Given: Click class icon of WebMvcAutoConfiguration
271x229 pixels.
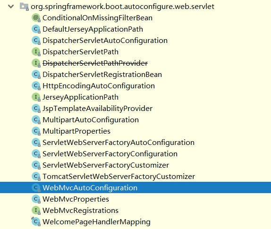Looking at the screenshot, I should click(x=36, y=187).
